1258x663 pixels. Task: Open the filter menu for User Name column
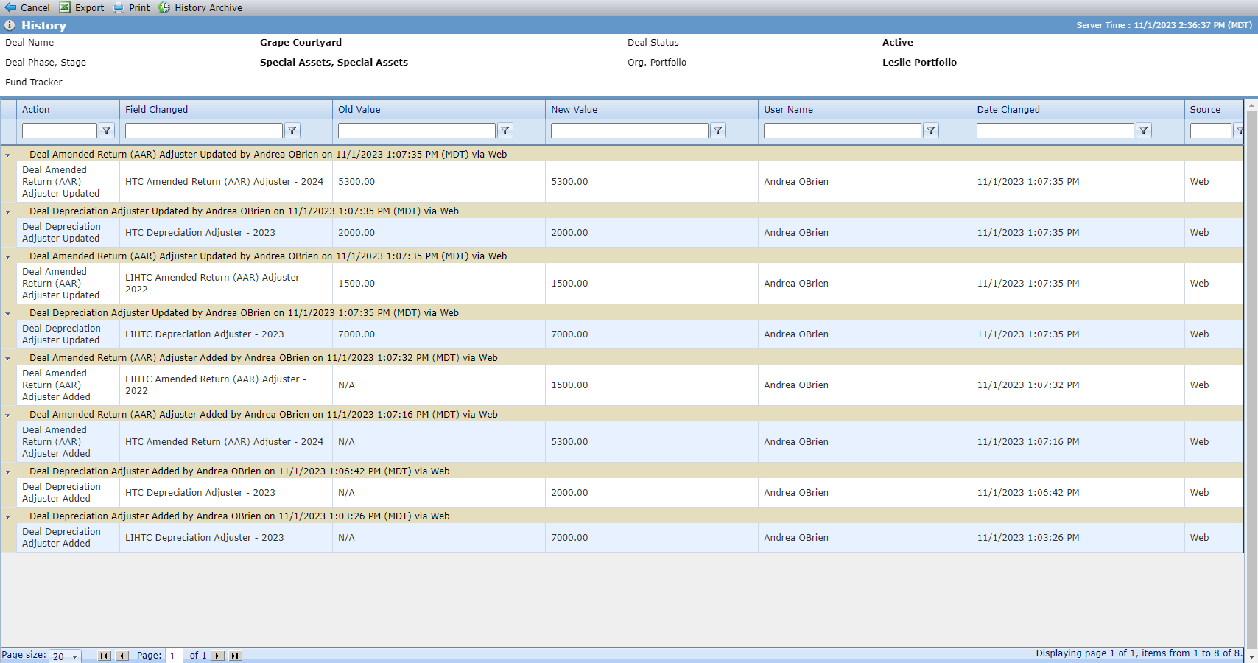931,130
